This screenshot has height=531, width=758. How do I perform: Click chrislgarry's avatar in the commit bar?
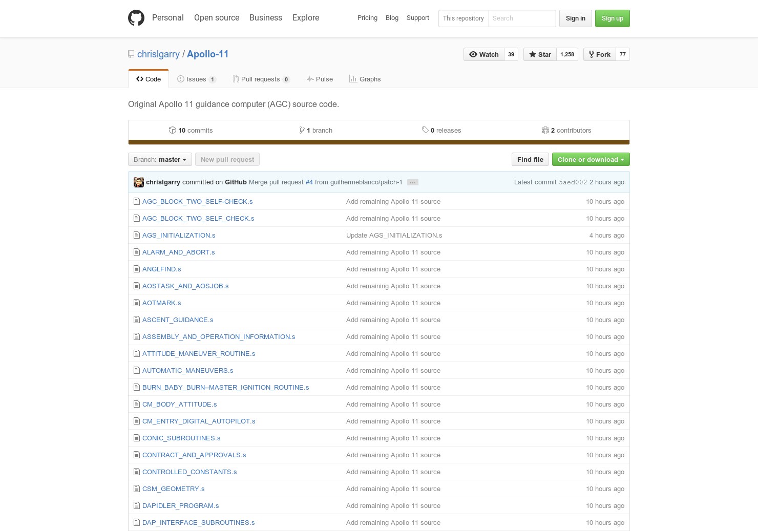point(139,182)
